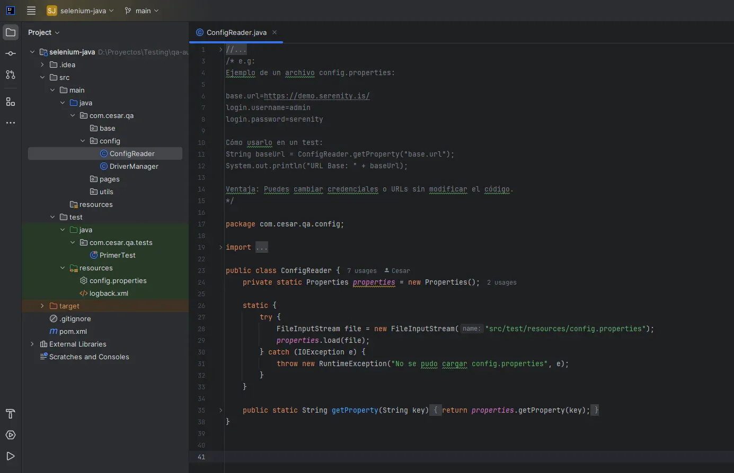Click the IntelliJ IDEA logo
734x473 pixels.
pos(11,11)
